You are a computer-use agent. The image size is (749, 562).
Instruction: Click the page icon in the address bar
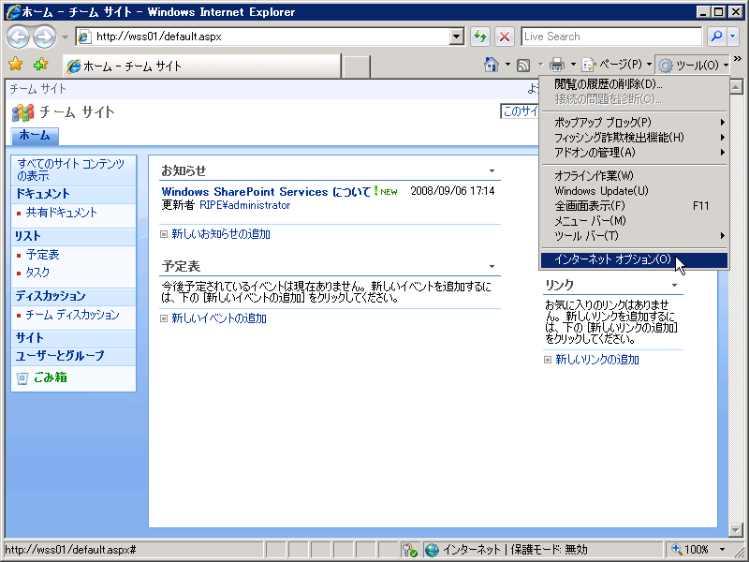84,37
